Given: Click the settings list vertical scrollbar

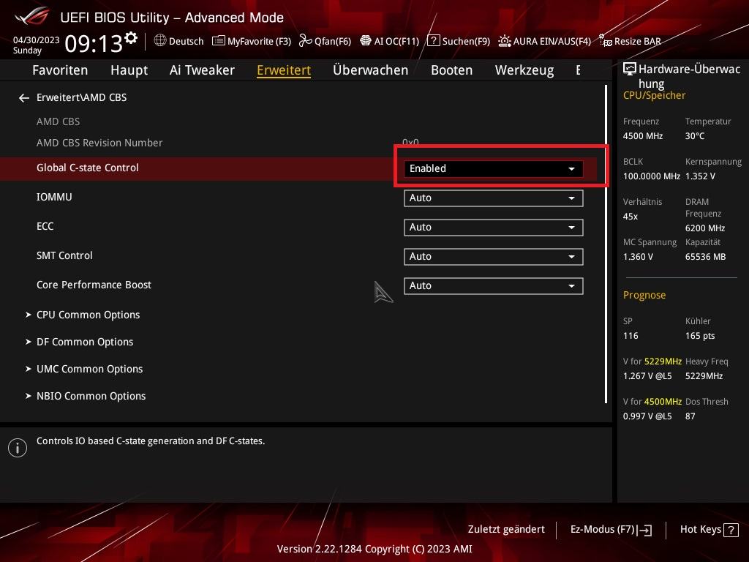Looking at the screenshot, I should (x=606, y=244).
